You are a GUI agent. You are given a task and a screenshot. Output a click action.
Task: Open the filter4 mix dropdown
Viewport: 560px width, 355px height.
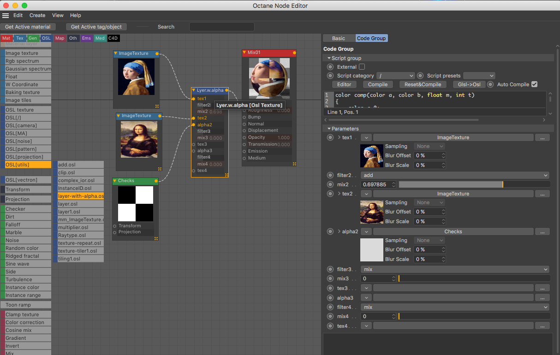[455, 307]
